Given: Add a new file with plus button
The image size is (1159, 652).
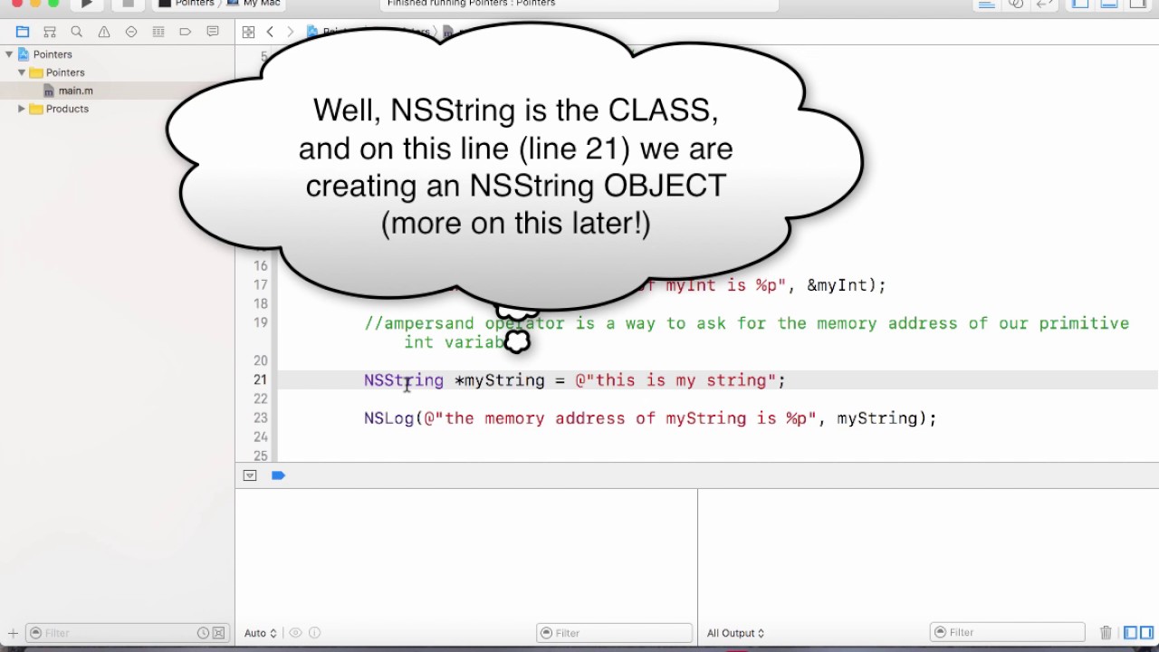Looking at the screenshot, I should [x=13, y=633].
